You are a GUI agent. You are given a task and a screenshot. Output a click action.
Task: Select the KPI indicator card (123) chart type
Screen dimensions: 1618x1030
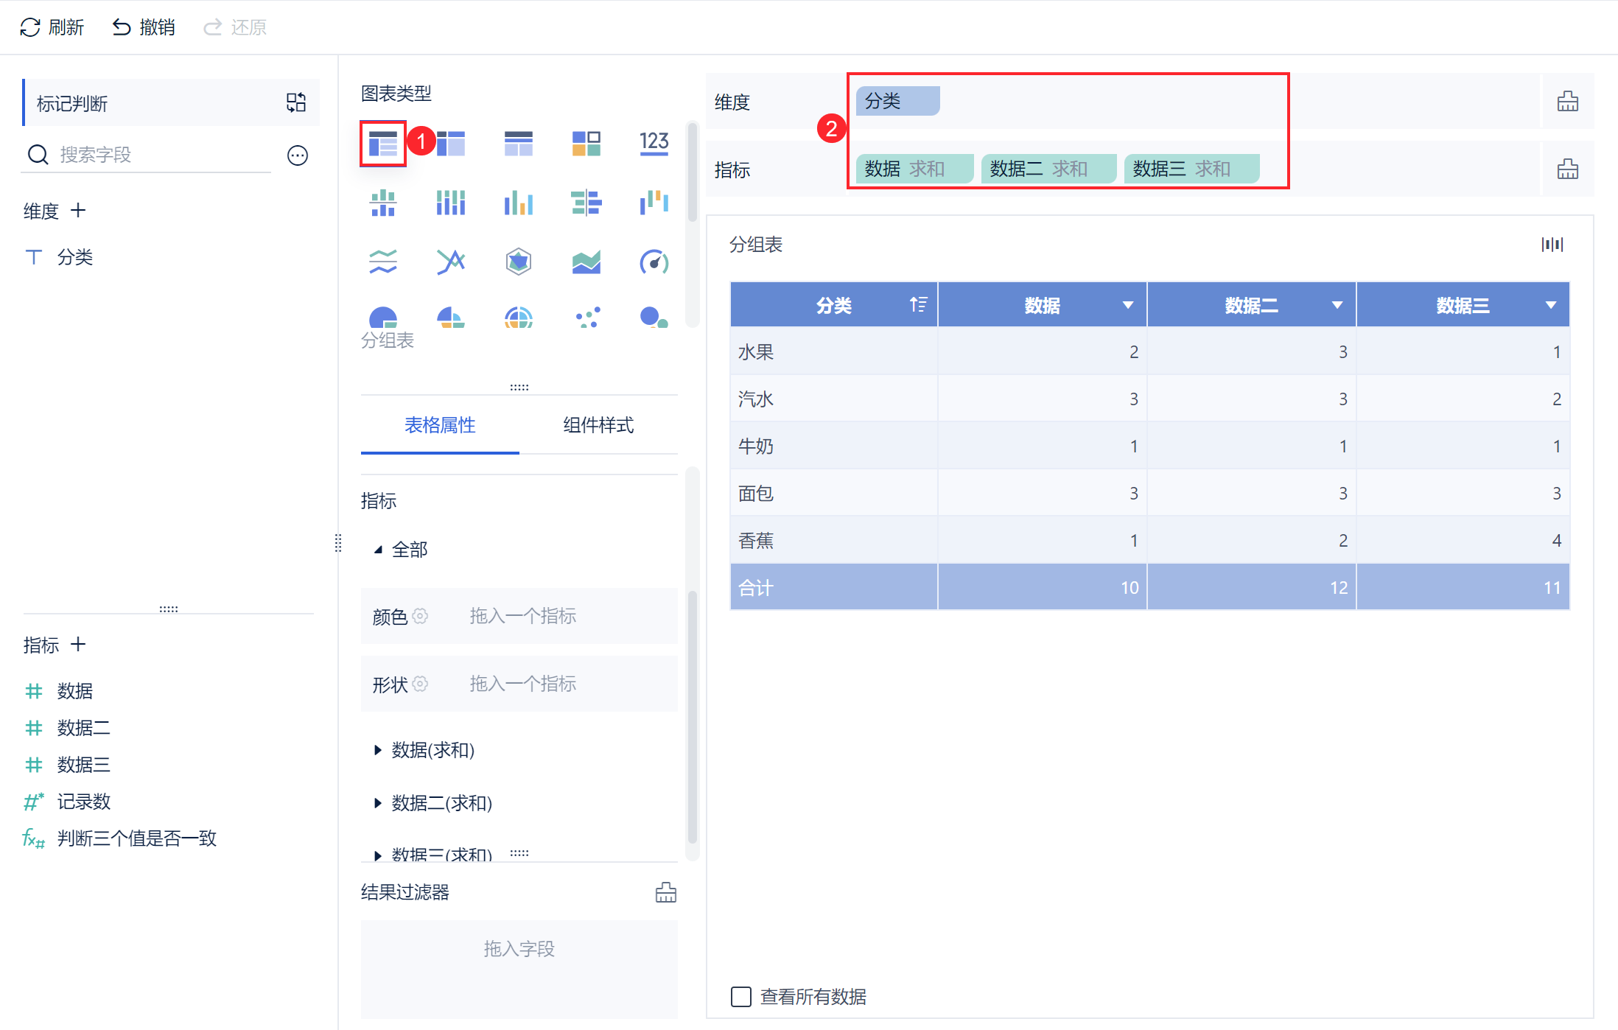pos(654,143)
